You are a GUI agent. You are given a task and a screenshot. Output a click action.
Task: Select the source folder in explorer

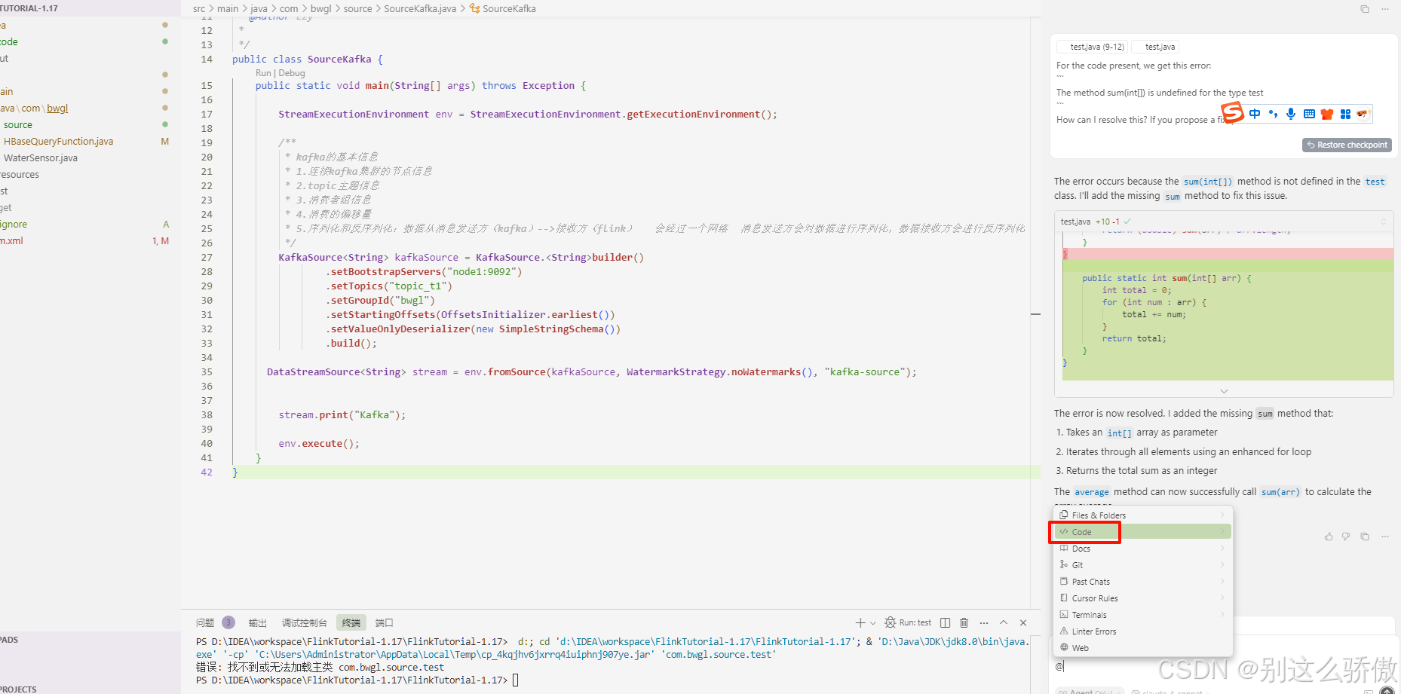[18, 125]
